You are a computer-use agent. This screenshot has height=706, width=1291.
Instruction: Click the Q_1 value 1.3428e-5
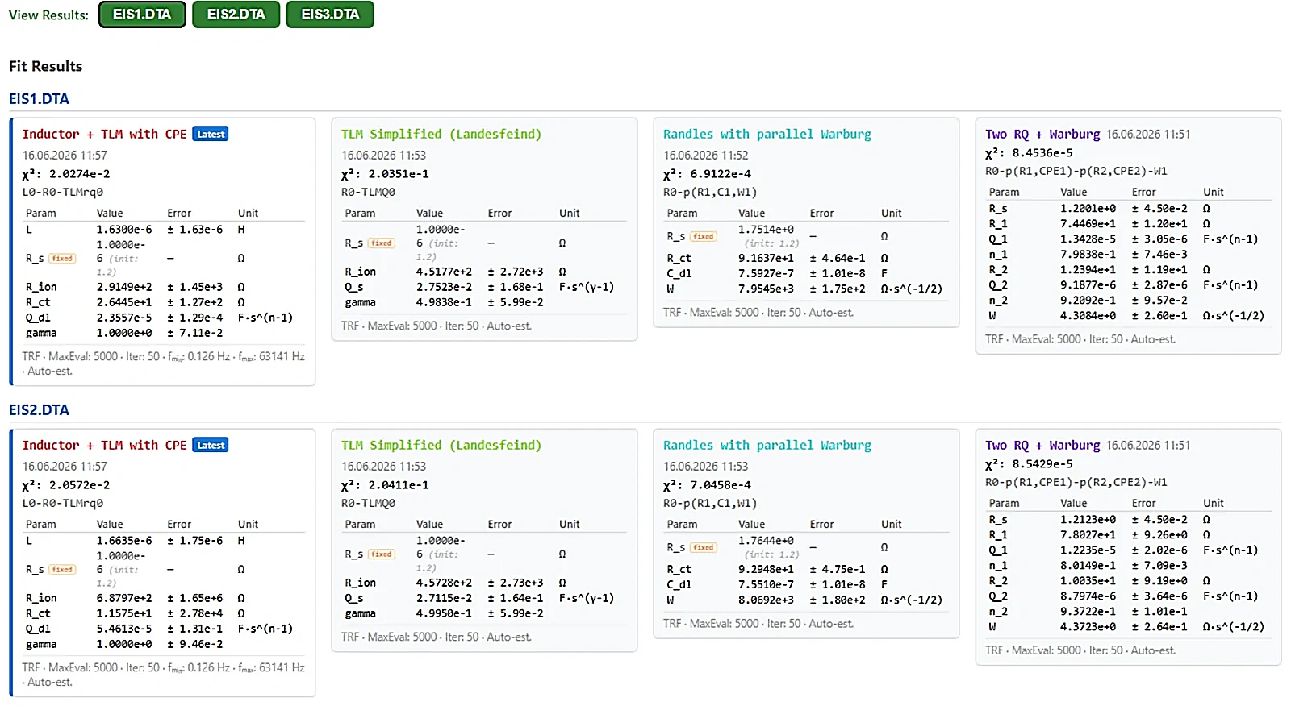point(1088,239)
